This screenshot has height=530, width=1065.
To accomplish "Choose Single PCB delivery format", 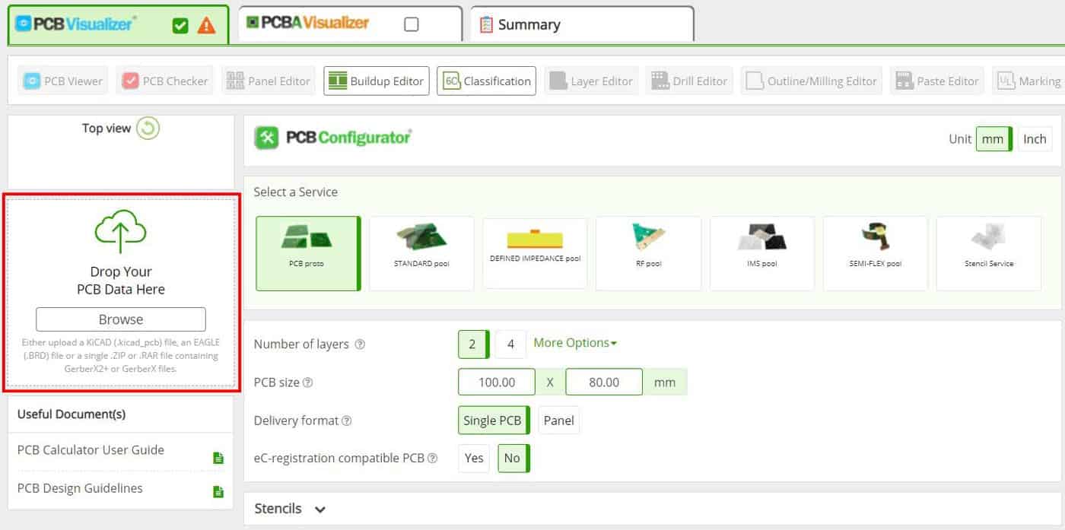I will coord(494,421).
